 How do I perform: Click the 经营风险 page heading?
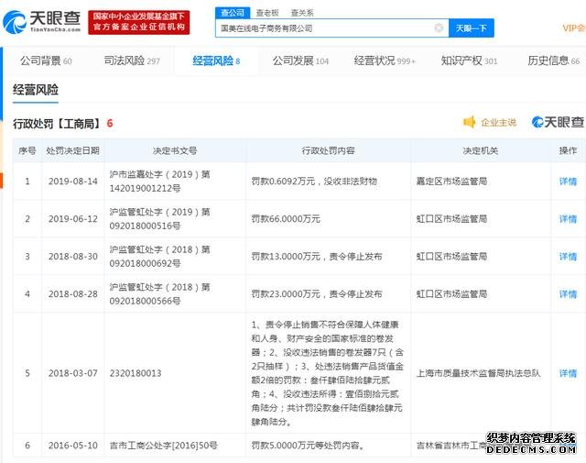36,90
